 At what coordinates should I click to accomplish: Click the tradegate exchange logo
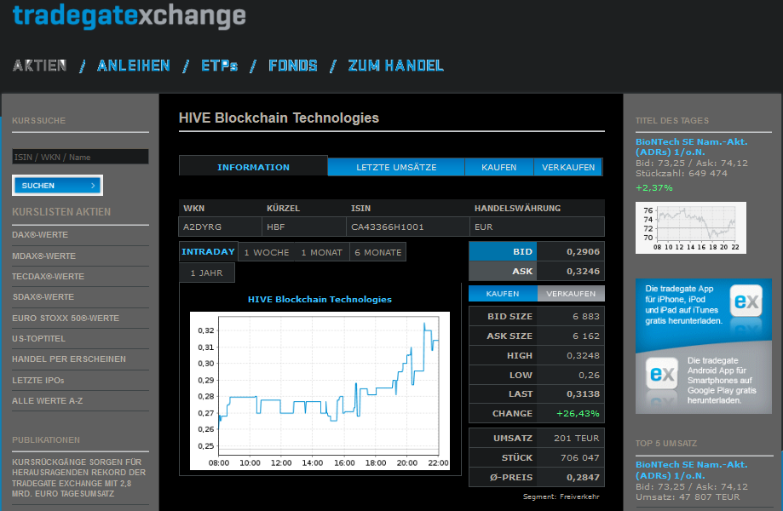129,15
